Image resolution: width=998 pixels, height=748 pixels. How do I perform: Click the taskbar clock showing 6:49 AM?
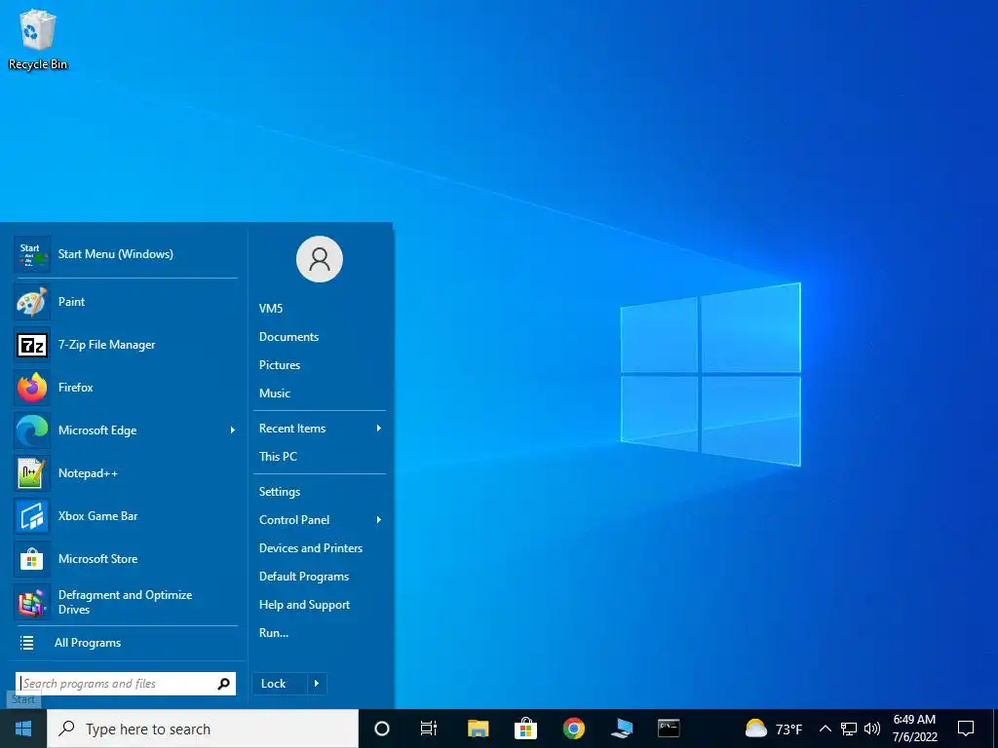[x=914, y=729]
